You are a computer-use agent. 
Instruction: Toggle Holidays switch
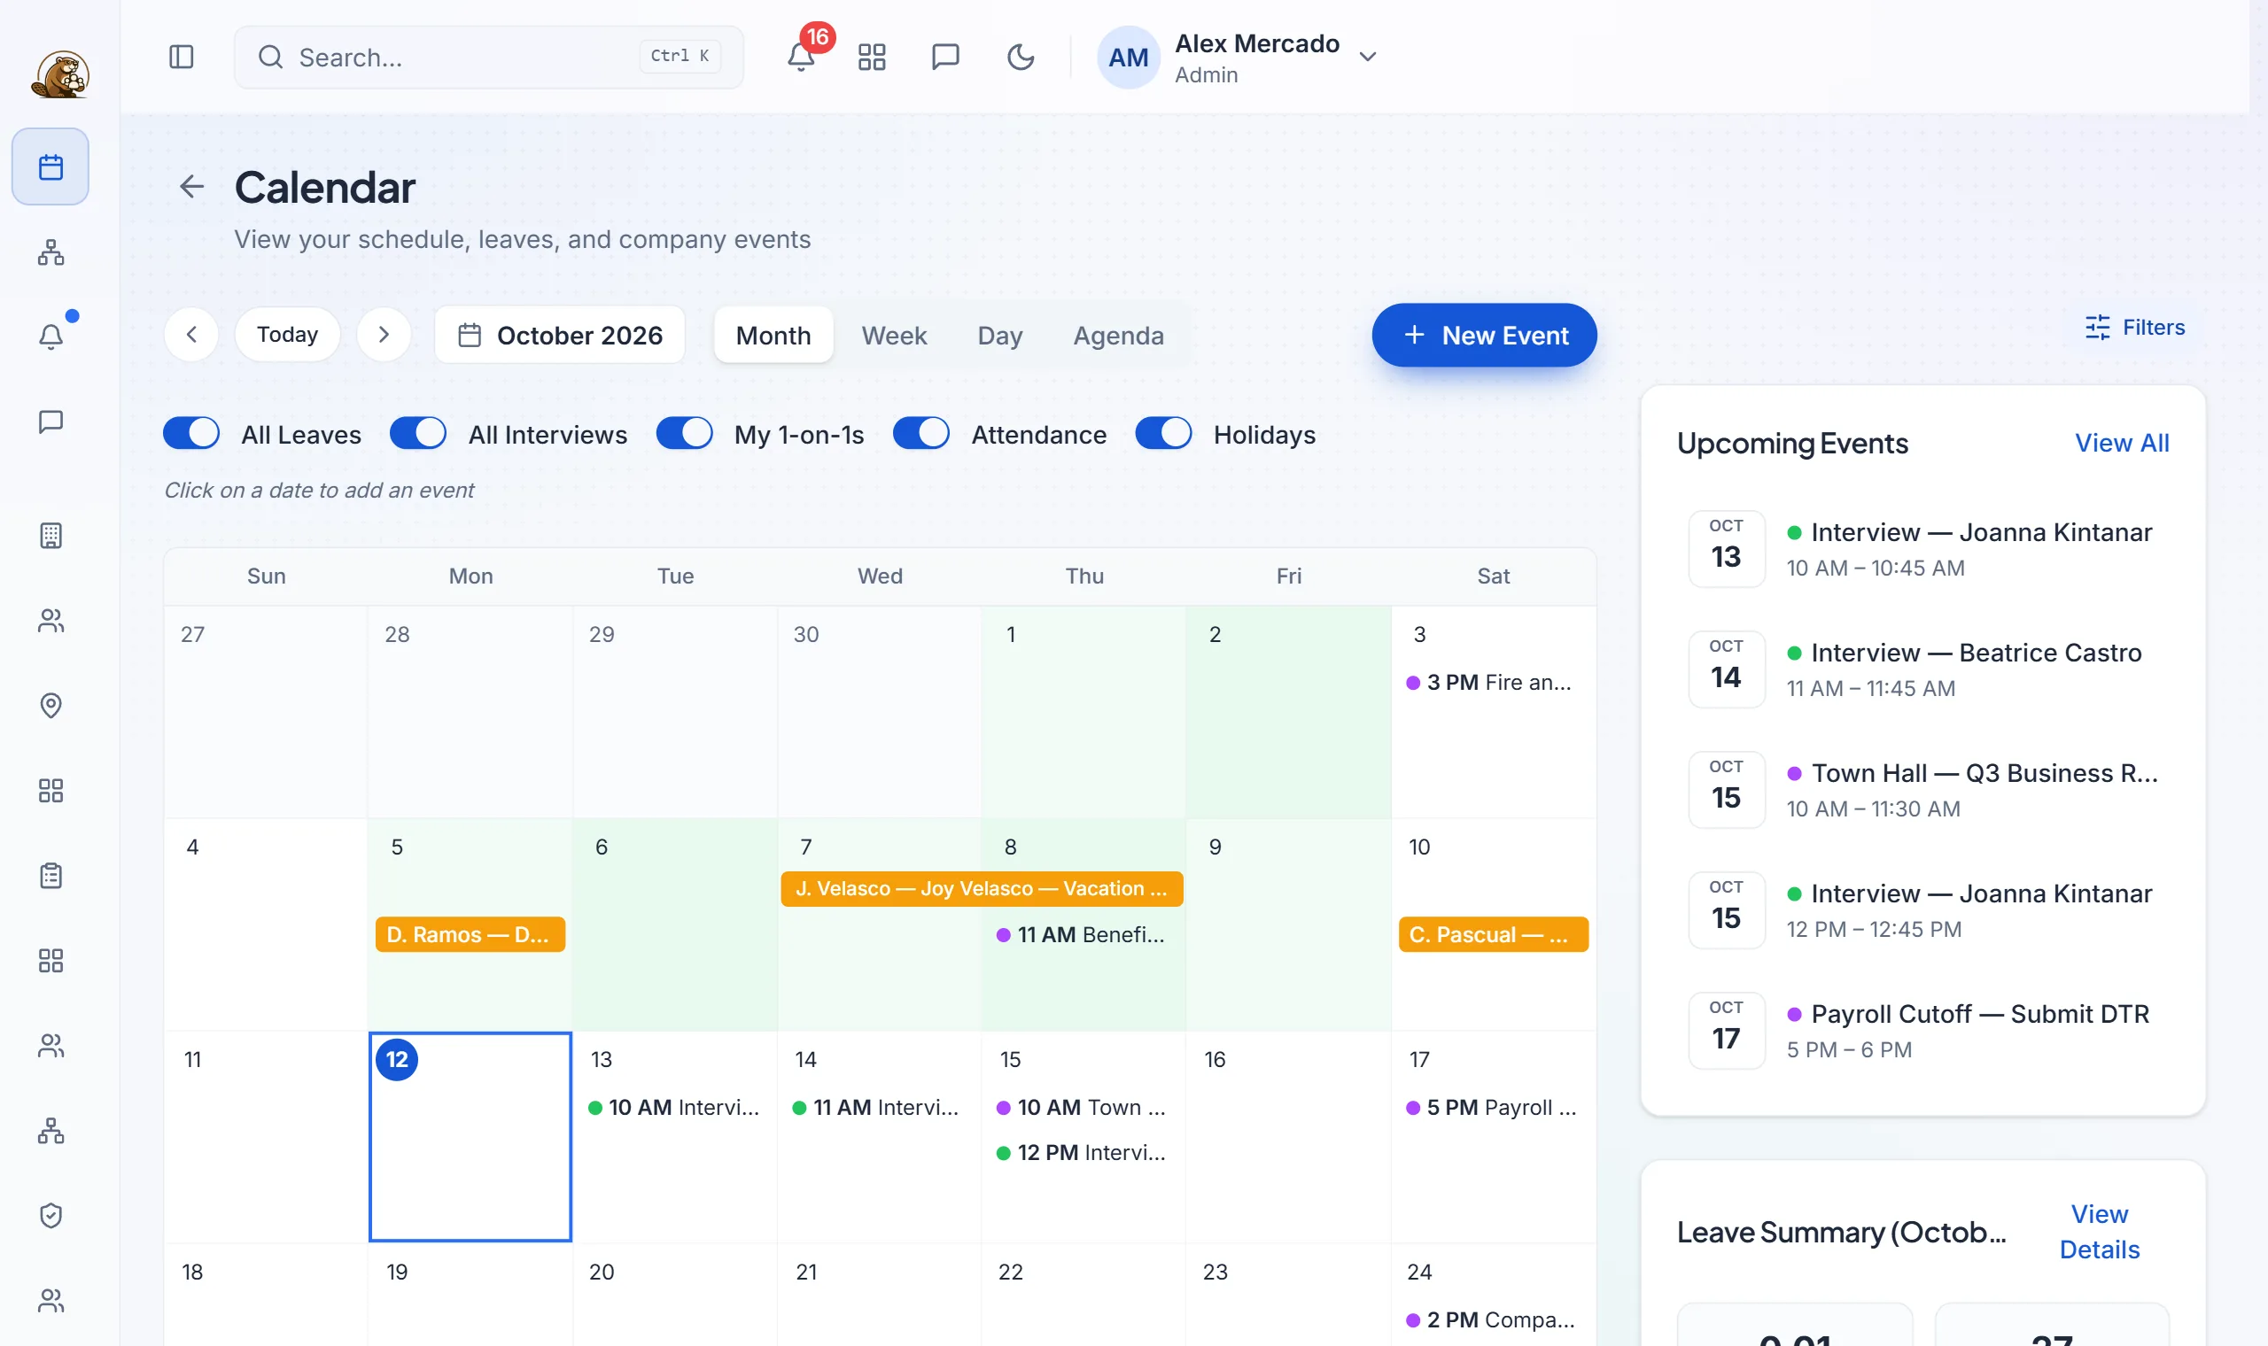[1164, 434]
